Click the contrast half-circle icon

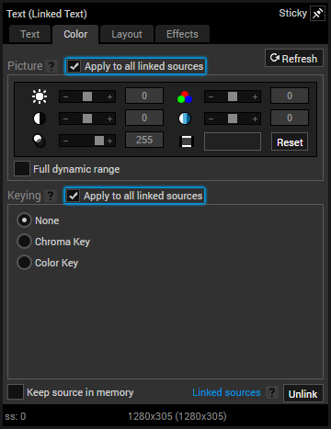40,119
